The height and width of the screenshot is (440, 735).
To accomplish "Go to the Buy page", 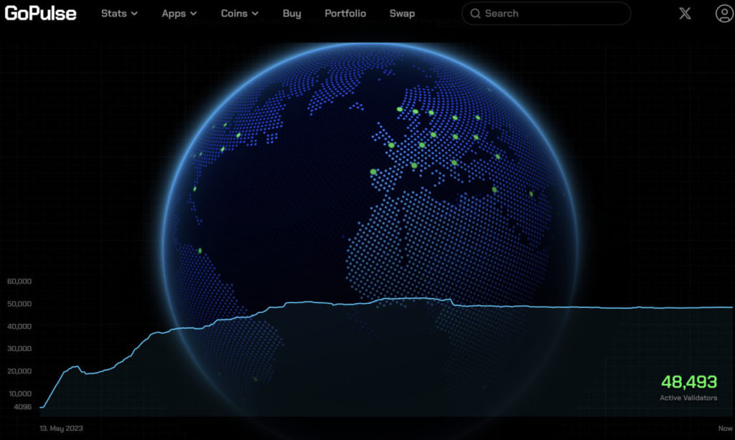I will [292, 14].
